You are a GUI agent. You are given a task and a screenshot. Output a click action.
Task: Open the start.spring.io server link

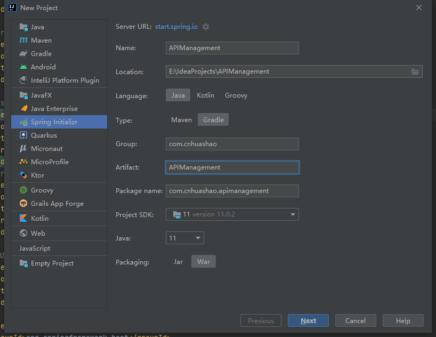click(x=176, y=27)
